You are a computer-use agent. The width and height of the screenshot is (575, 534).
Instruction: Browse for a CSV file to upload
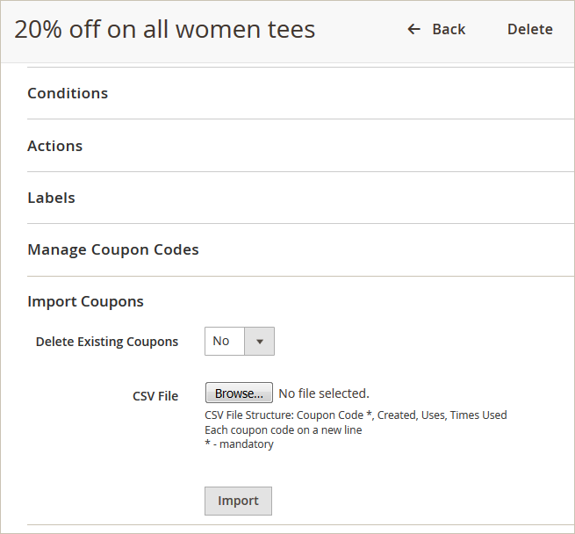(239, 393)
